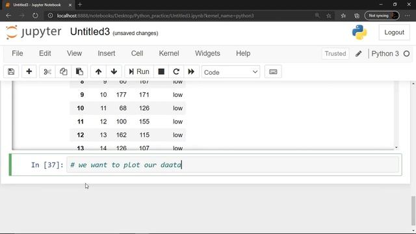Open the View menu
The width and height of the screenshot is (416, 234).
click(x=74, y=53)
